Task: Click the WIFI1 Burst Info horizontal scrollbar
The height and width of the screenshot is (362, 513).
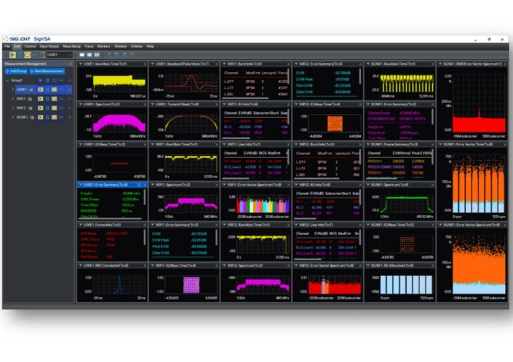Action: pyautogui.click(x=246, y=98)
